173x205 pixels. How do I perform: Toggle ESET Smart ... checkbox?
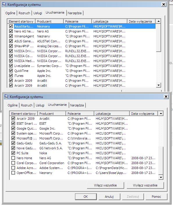pyautogui.click(x=13, y=124)
